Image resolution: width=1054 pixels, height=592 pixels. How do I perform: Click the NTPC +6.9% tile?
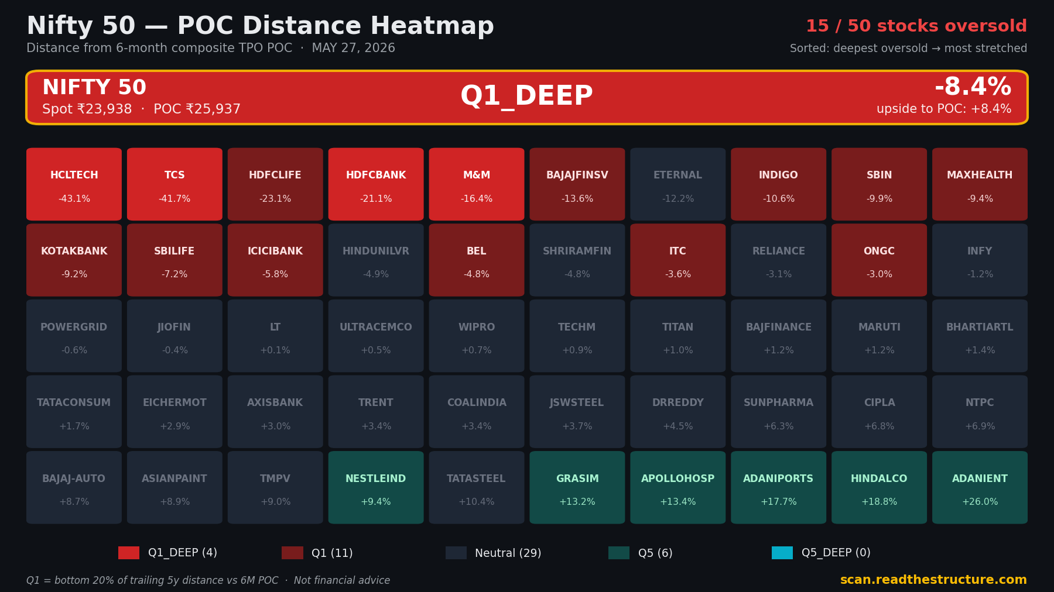980,412
